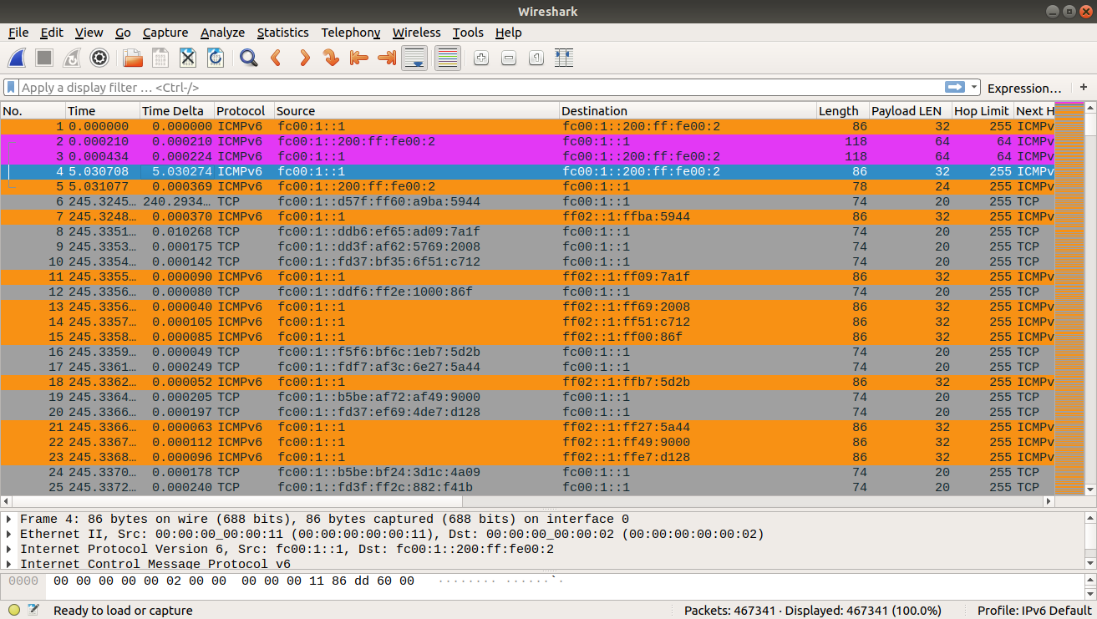The image size is (1097, 619).
Task: Click the Profile: IPv6 Default label
Action: [1034, 611]
